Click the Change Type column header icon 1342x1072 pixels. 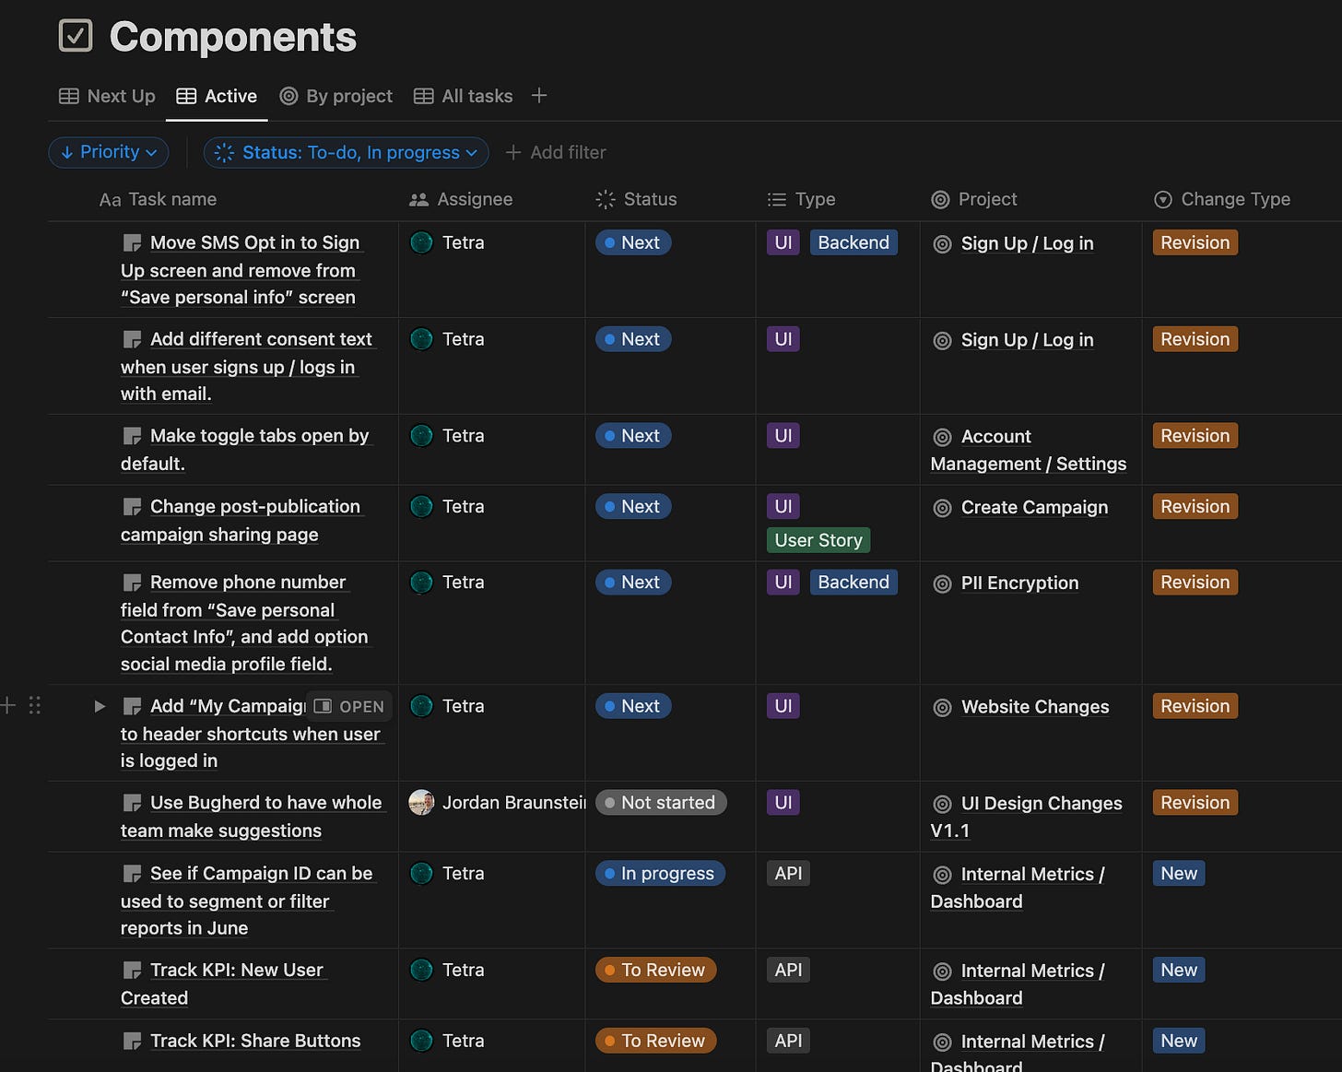(x=1163, y=199)
